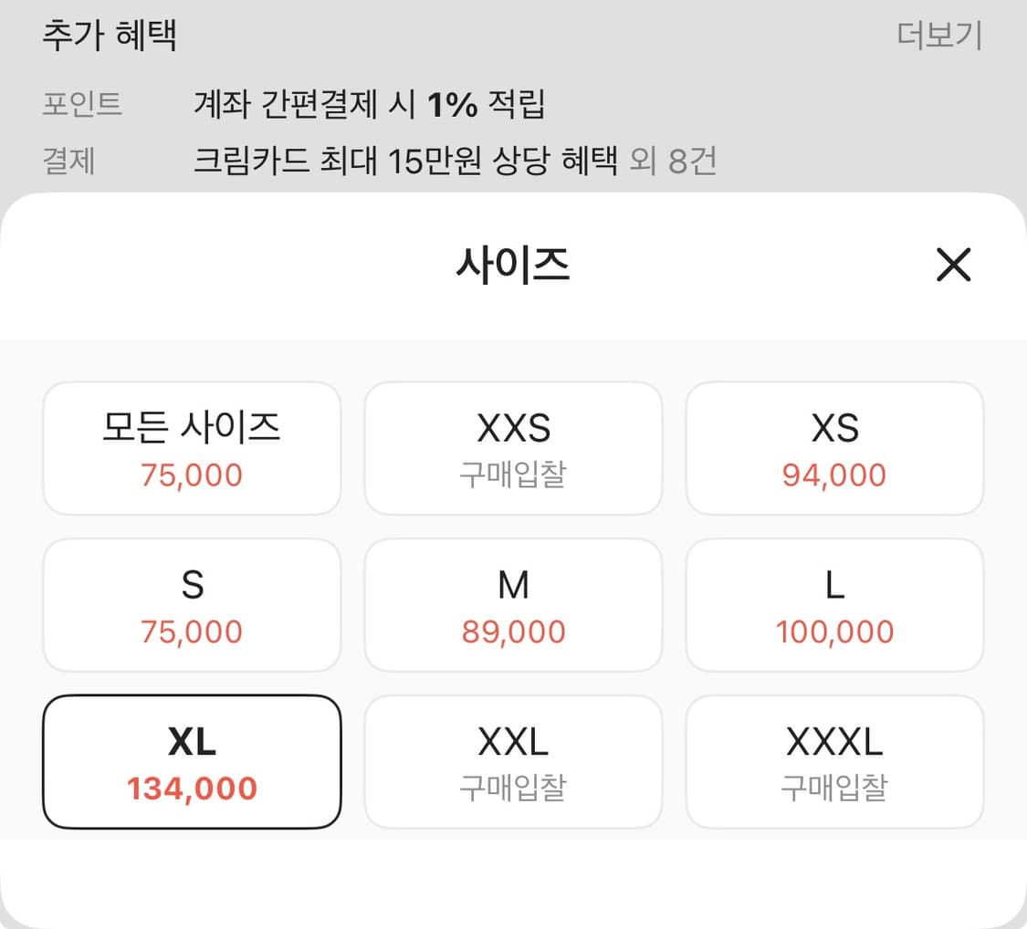This screenshot has width=1027, height=929.
Task: Tap the 추가 혜택 section header
Action: click(x=110, y=37)
